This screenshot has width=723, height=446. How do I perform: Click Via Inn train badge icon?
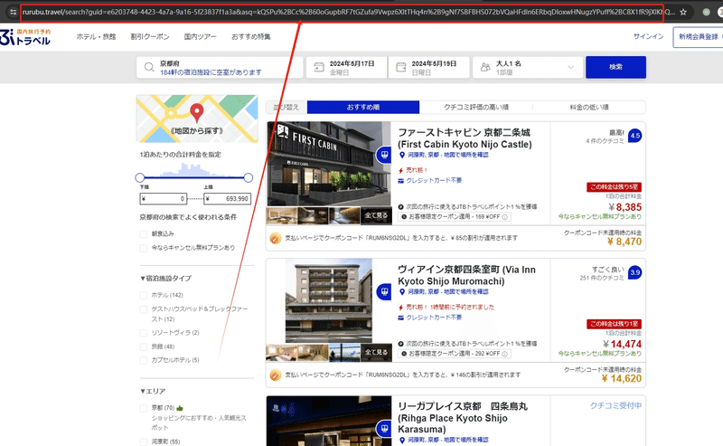pyautogui.click(x=383, y=292)
